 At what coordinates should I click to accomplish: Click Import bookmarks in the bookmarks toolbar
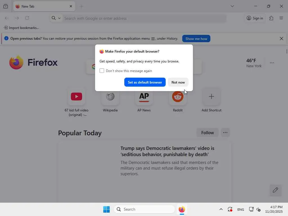tap(21, 28)
